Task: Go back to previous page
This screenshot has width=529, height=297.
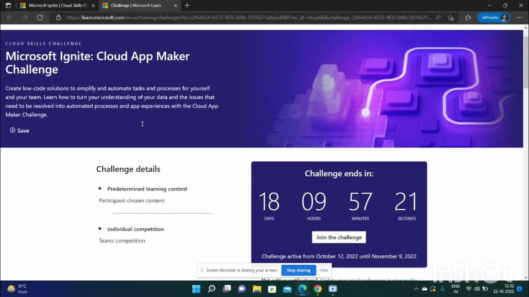Action: point(10,17)
